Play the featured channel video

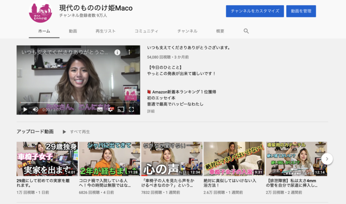(x=25, y=110)
